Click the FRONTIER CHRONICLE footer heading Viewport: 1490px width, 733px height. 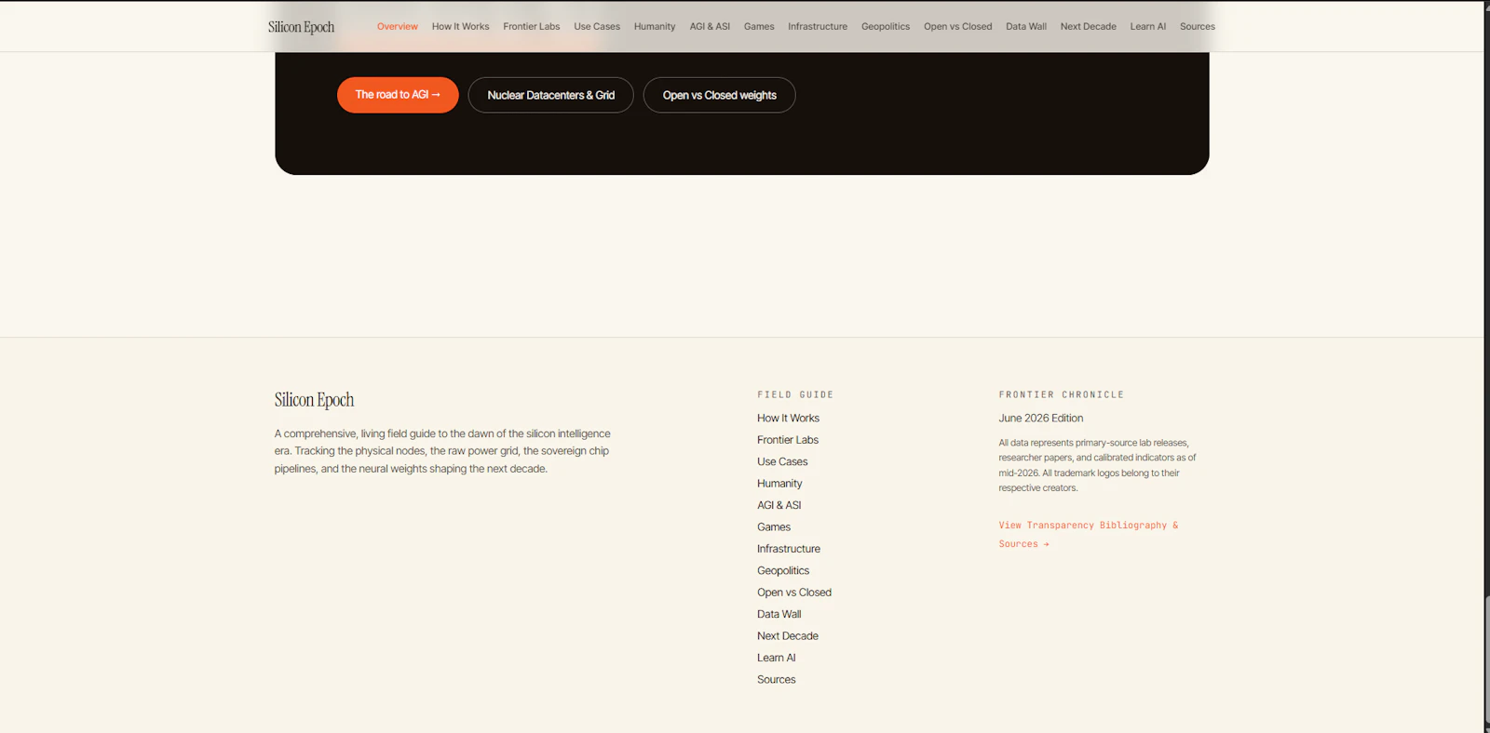click(x=1062, y=394)
